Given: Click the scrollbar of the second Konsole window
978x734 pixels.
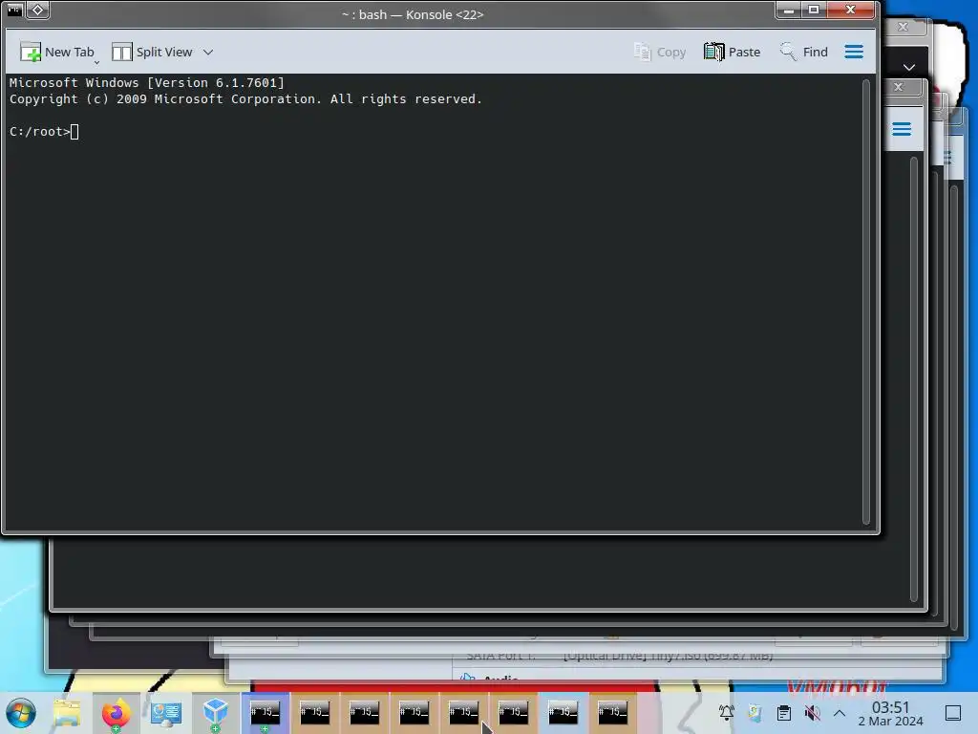Looking at the screenshot, I should [x=914, y=378].
